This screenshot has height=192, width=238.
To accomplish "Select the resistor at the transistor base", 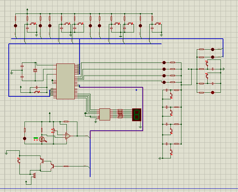I will coord(66,166).
